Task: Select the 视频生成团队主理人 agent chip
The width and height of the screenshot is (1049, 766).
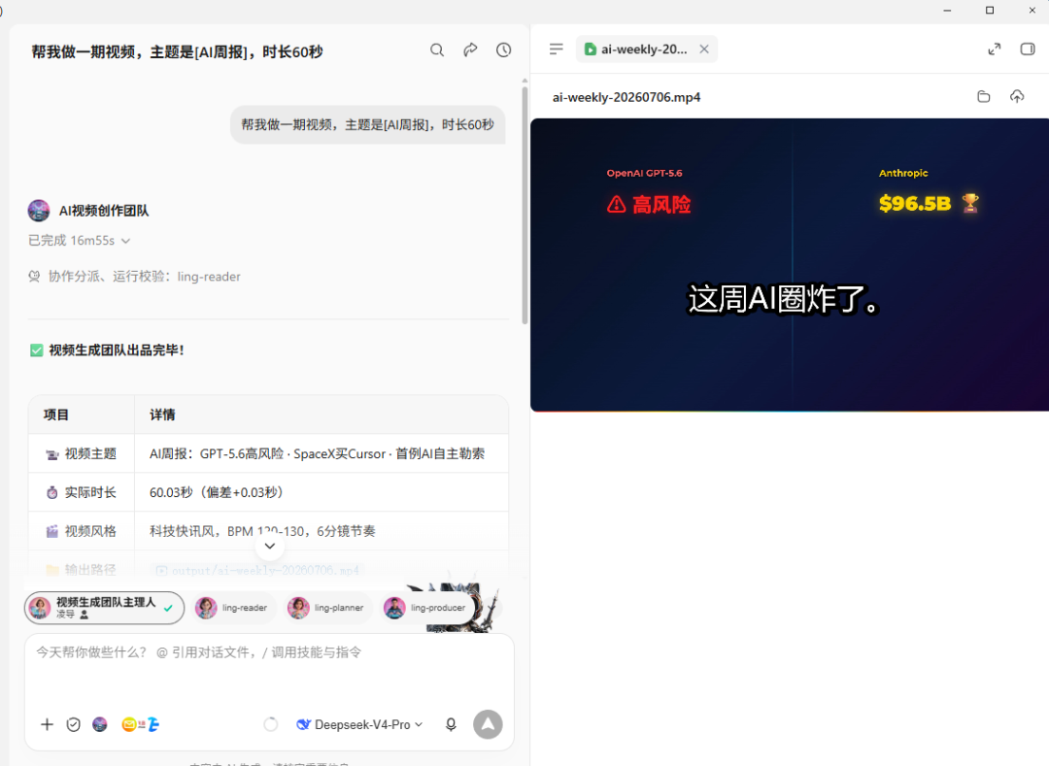Action: [104, 608]
